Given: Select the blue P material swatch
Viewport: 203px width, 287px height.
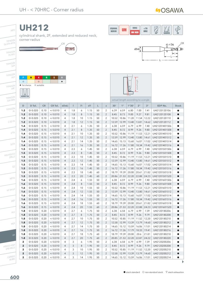Looking at the screenshot, I should pos(23,78).
